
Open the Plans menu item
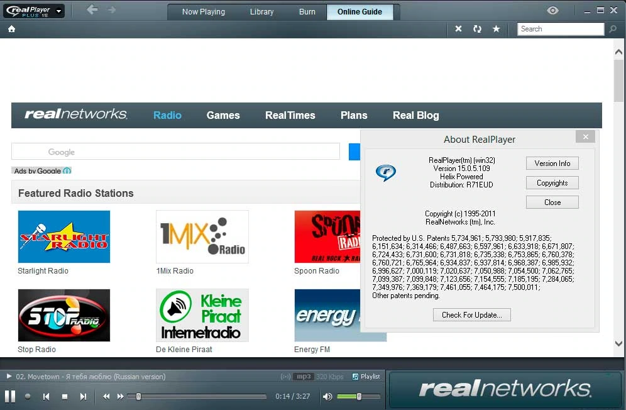(x=354, y=115)
